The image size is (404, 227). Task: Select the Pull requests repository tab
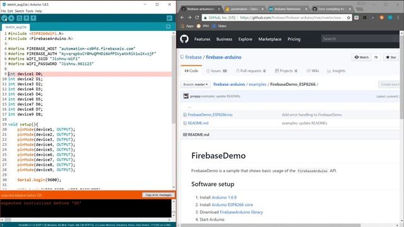coord(251,71)
